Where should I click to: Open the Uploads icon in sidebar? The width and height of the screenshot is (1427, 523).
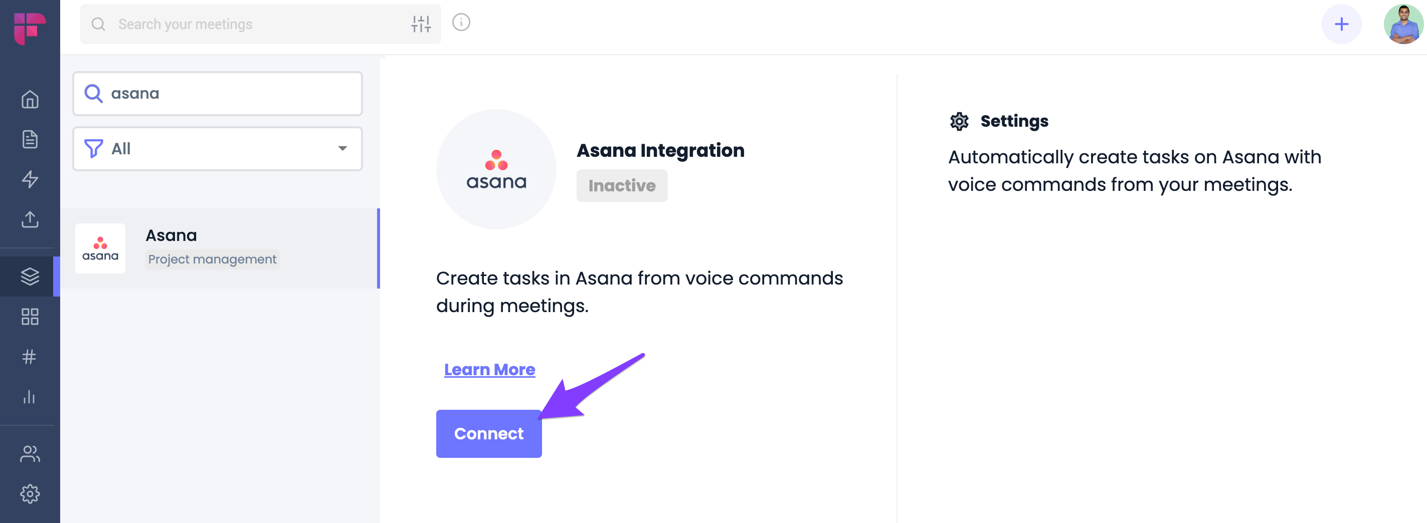30,219
